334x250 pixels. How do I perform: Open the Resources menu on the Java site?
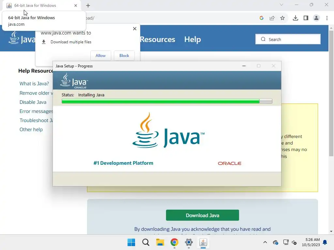coord(158,39)
